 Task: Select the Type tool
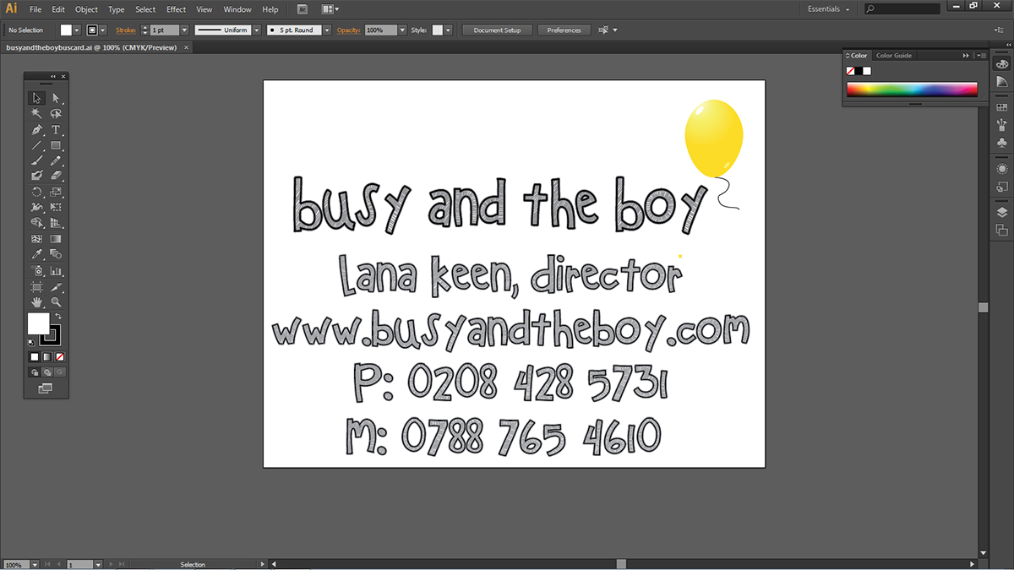tap(56, 130)
